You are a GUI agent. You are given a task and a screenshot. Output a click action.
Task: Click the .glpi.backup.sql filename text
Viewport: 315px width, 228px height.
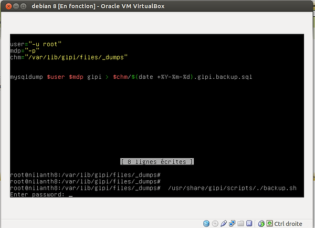(223, 77)
